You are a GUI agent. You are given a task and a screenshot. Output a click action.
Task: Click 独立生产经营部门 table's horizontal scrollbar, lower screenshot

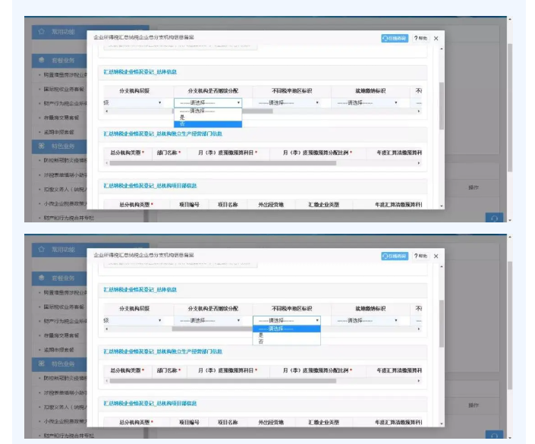tap(223, 381)
